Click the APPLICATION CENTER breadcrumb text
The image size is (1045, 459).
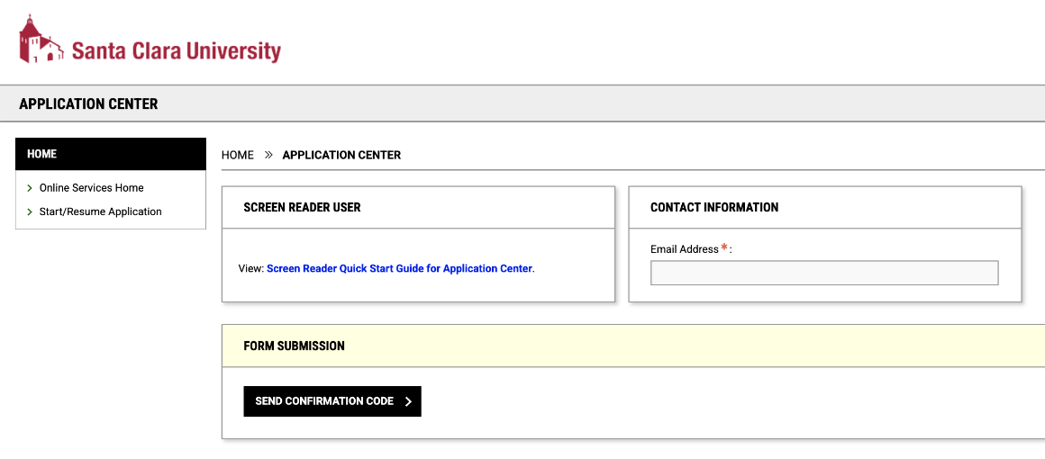tap(342, 155)
